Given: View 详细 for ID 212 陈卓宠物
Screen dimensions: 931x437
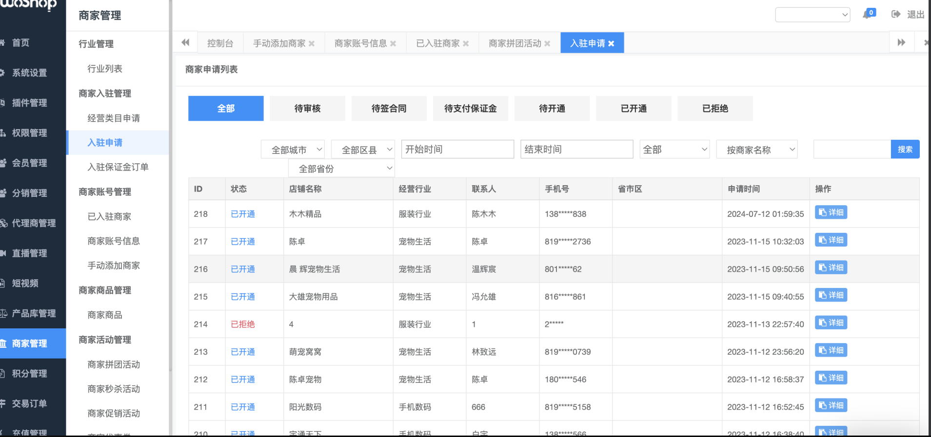Looking at the screenshot, I should [831, 378].
